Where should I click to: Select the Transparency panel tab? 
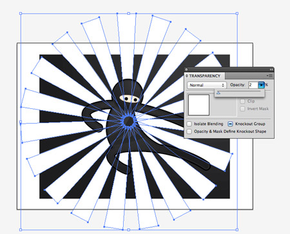[205, 76]
